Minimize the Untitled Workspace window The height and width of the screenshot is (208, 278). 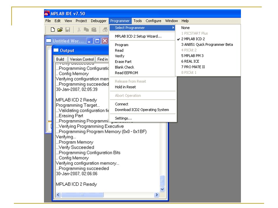tap(89, 41)
